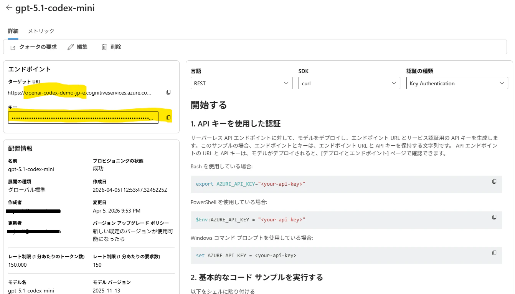
Task: Click the 'PowerShell を使用している場合:' text
Action: click(x=229, y=202)
